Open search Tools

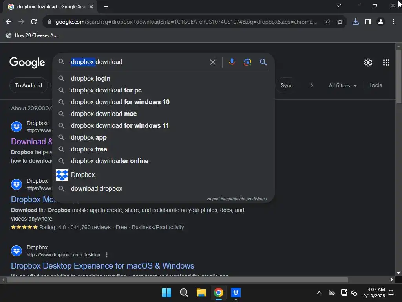point(375,85)
